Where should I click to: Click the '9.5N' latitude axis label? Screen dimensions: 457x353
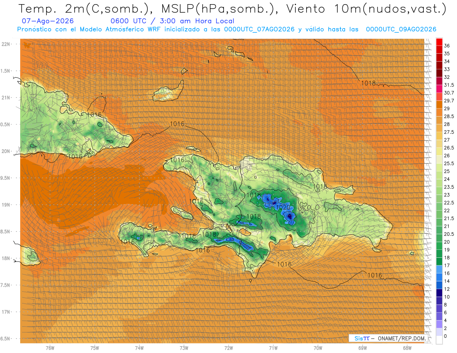(x=6, y=178)
